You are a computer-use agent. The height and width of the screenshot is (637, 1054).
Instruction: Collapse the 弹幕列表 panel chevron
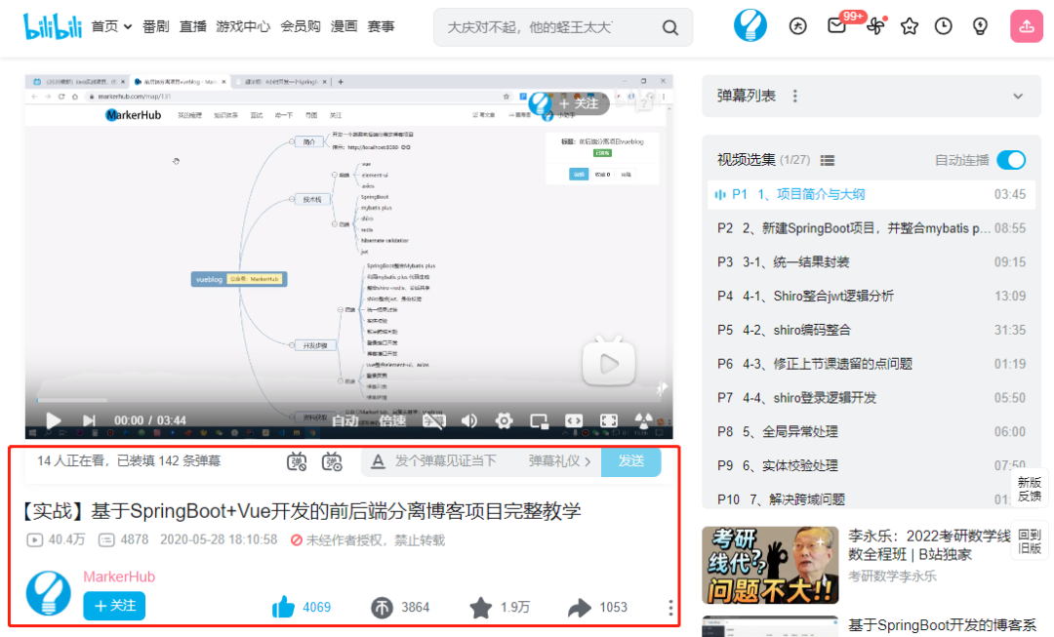(1018, 96)
